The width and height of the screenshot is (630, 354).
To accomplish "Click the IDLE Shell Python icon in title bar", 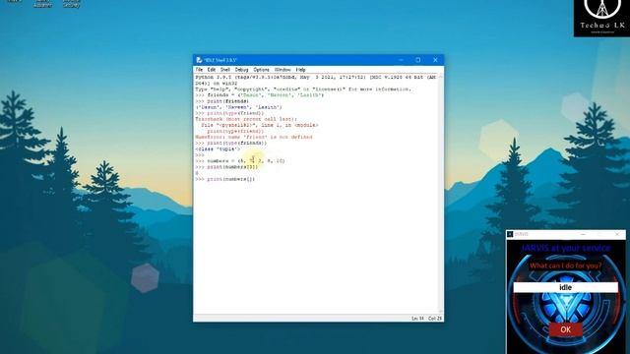I will click(199, 60).
